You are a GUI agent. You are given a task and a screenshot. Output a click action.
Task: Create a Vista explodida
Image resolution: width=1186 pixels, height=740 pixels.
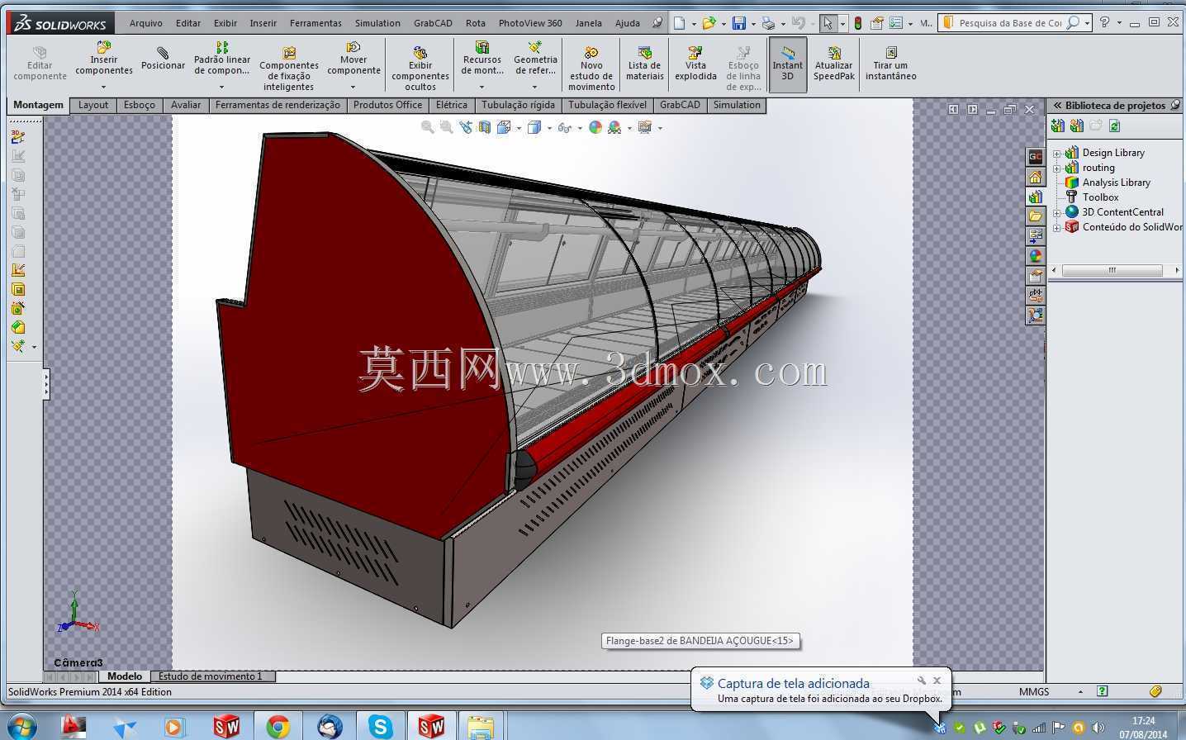[x=695, y=64]
